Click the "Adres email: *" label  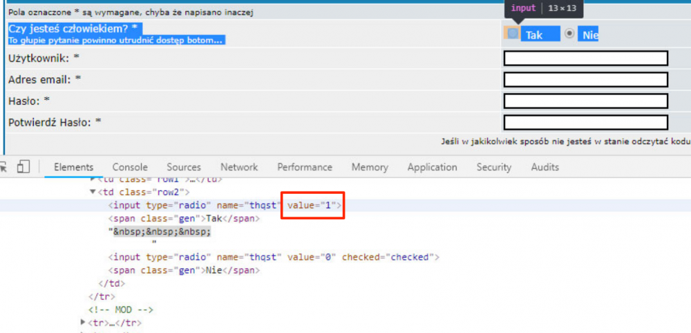(x=45, y=79)
